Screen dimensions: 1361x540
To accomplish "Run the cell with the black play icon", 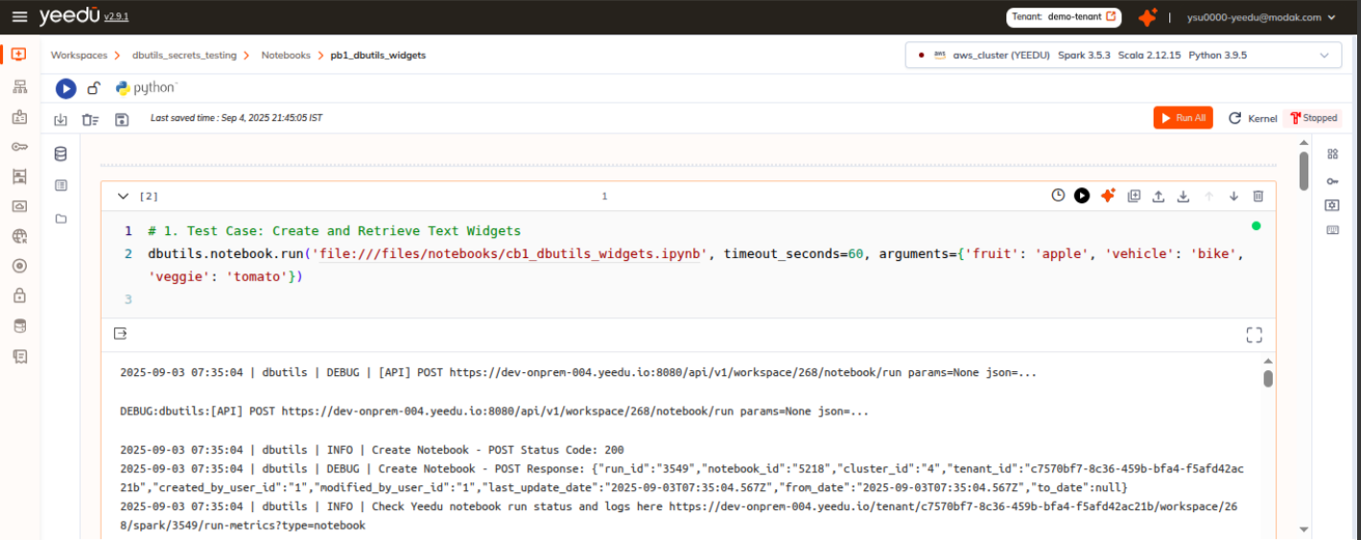I will pos(1082,196).
